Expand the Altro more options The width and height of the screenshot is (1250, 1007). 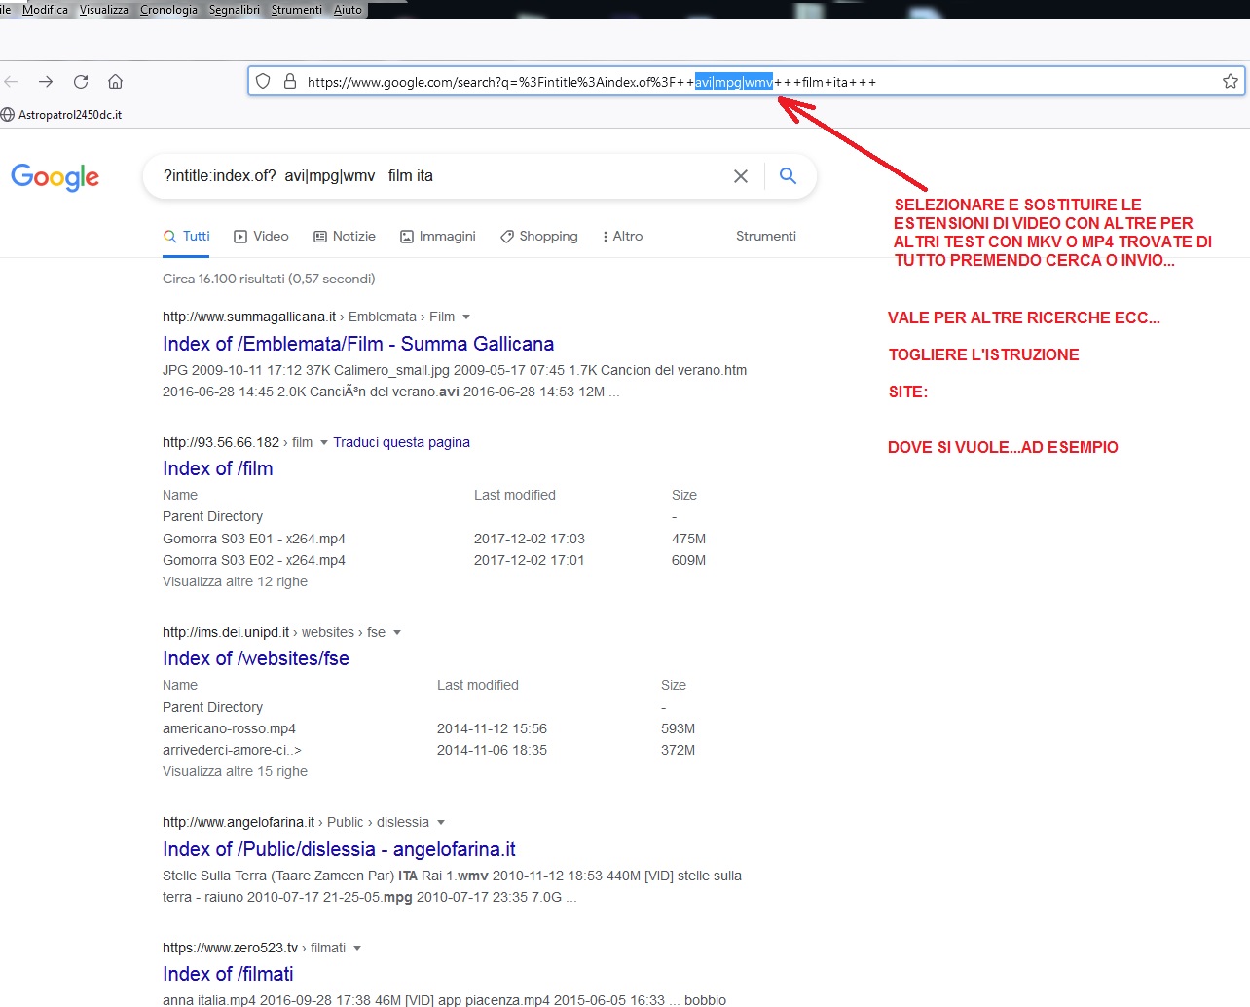(x=623, y=237)
